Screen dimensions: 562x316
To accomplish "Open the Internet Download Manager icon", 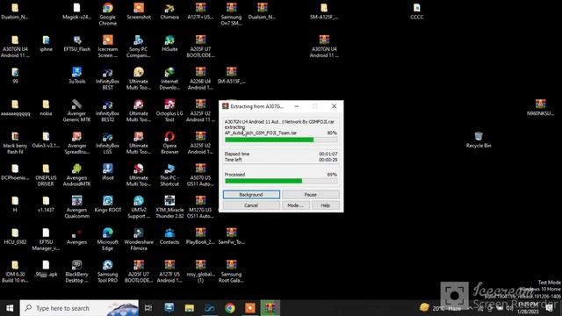I will coord(169,78).
